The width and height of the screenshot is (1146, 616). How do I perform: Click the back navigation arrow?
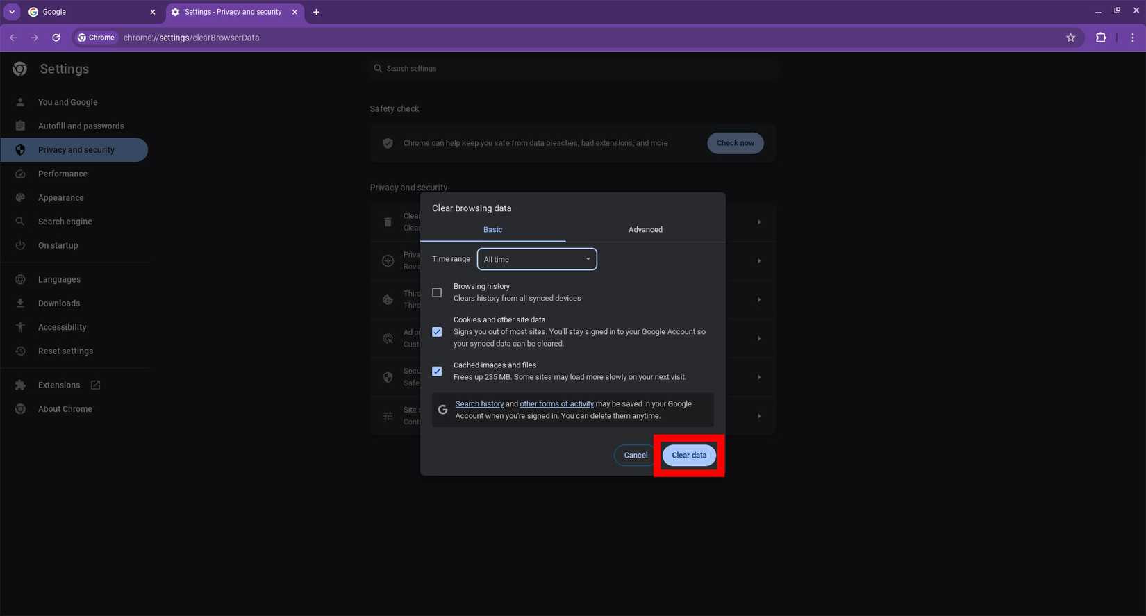[13, 38]
